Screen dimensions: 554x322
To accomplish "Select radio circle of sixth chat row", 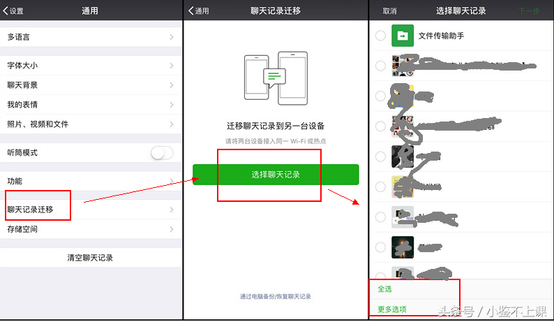I will click(x=380, y=186).
